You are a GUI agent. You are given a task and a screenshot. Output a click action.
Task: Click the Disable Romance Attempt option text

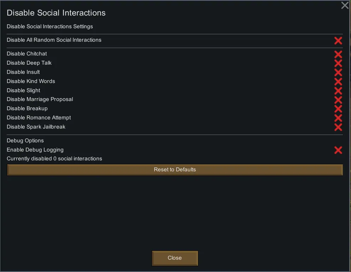(39, 118)
